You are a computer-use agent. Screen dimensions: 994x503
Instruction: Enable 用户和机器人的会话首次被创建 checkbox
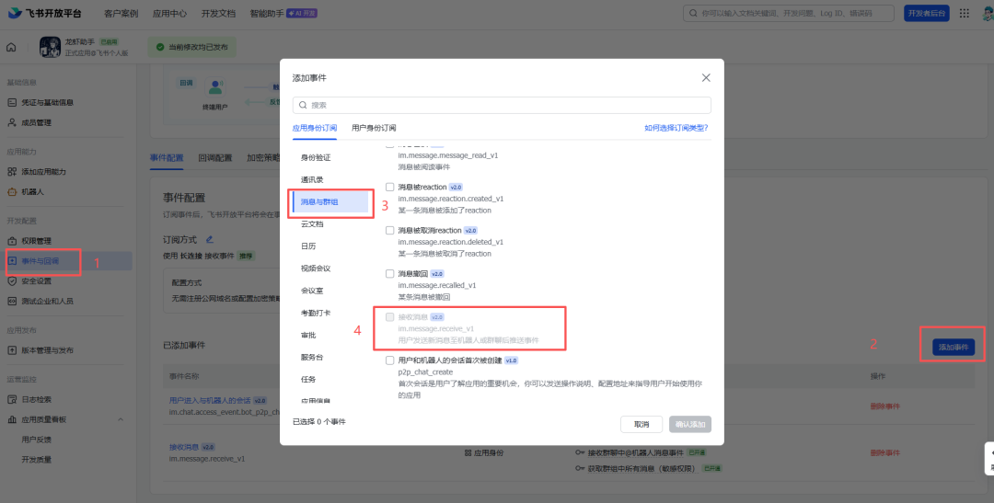pos(390,360)
